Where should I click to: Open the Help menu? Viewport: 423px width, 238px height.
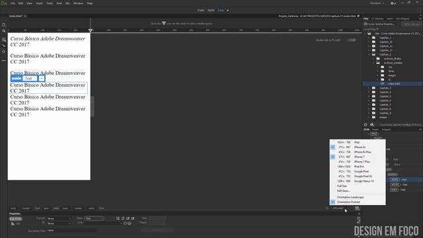click(x=90, y=3)
